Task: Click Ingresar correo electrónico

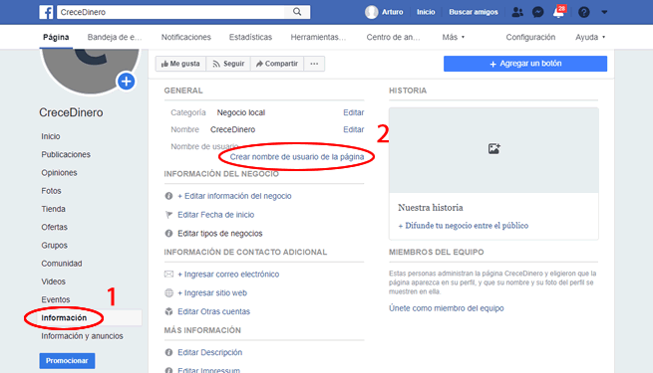Action: (228, 275)
